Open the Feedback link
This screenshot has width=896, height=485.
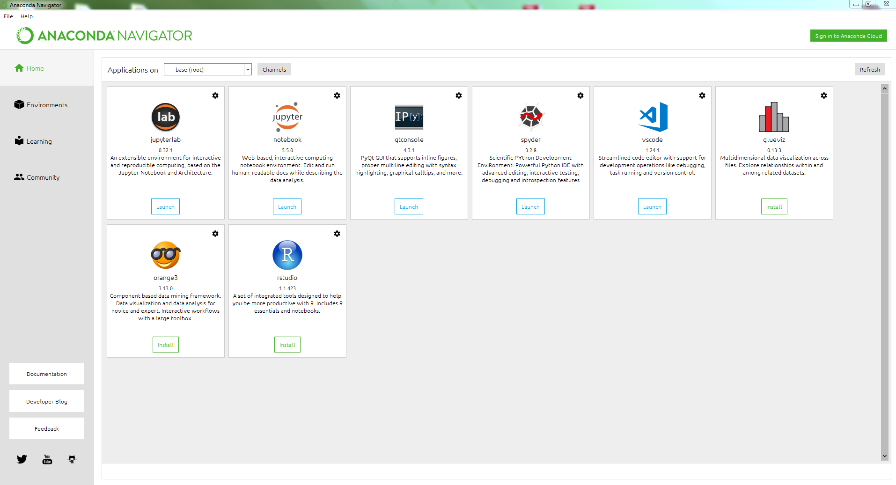(x=47, y=429)
